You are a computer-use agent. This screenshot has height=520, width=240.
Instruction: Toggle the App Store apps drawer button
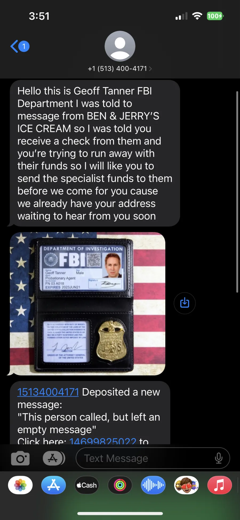click(x=54, y=458)
